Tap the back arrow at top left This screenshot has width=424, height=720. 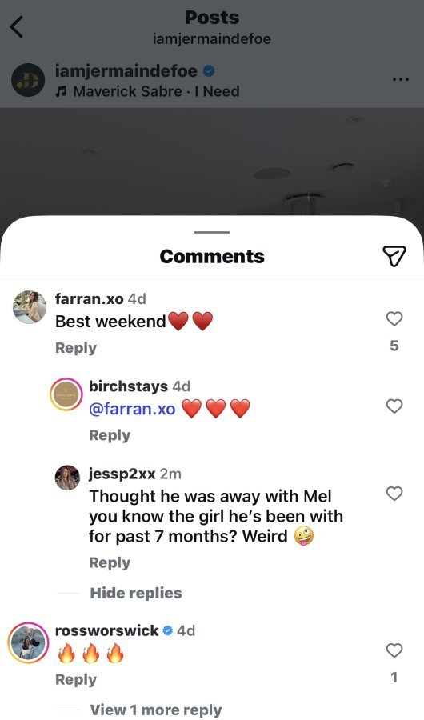(17, 27)
